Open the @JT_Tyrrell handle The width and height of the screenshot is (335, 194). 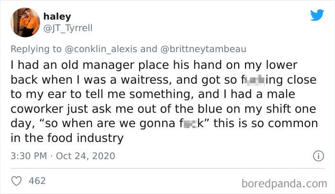pyautogui.click(x=67, y=28)
